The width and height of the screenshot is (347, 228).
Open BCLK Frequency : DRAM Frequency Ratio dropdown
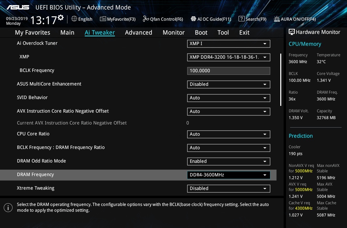coord(229,148)
